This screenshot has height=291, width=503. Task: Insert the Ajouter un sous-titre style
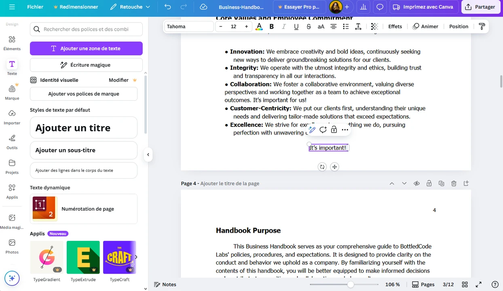click(84, 150)
